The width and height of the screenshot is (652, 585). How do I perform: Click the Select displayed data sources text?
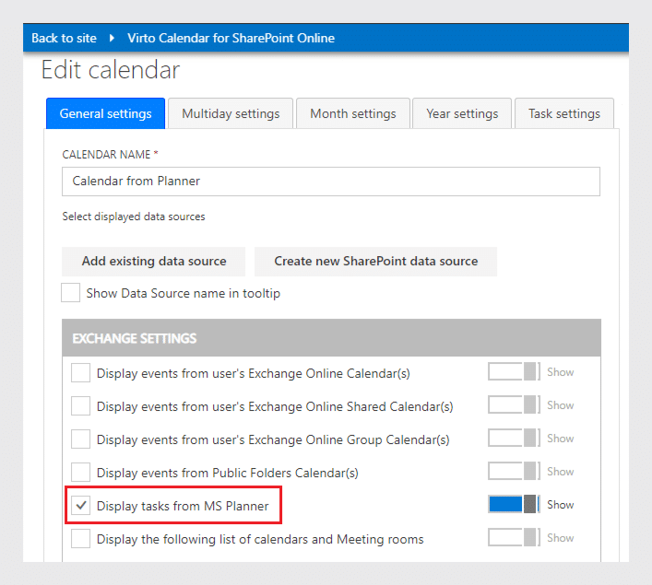point(134,216)
